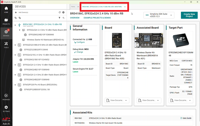
Task: Open the Devices view in sidebar
Action: point(6,33)
